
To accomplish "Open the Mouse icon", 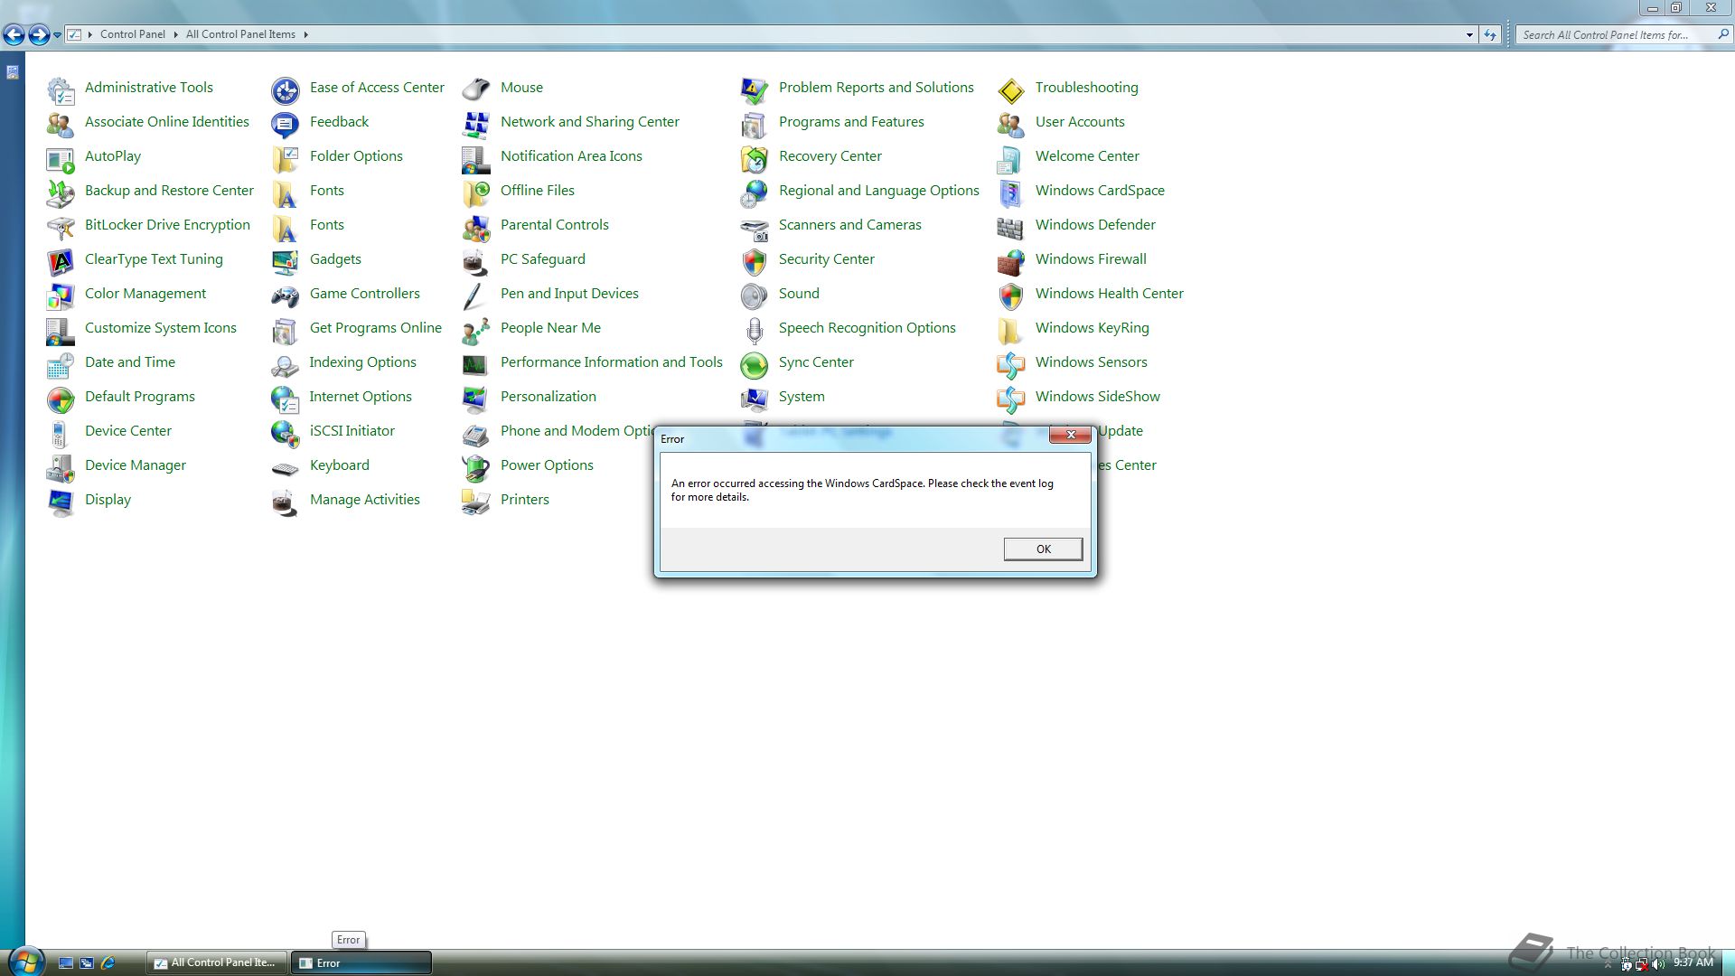I will pyautogui.click(x=476, y=89).
